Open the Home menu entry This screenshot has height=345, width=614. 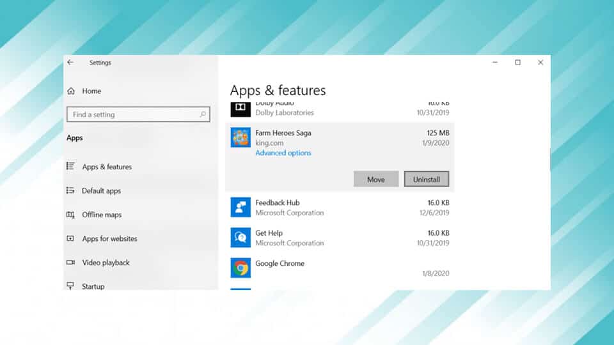pyautogui.click(x=91, y=91)
